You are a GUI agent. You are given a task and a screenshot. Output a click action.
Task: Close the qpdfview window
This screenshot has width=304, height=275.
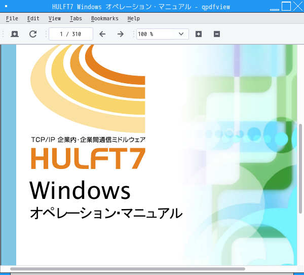[298, 6]
